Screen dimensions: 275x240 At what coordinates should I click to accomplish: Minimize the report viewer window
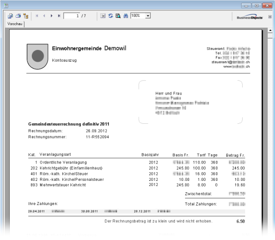246,6
